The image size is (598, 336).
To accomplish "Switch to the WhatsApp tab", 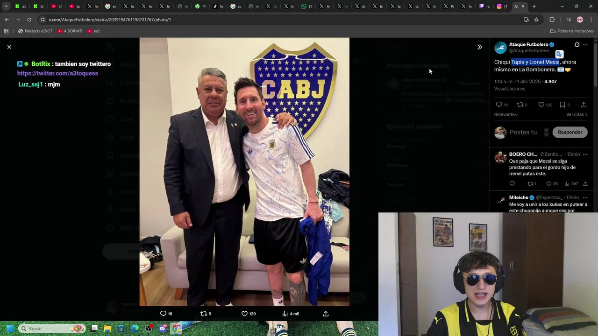I will (307, 7).
